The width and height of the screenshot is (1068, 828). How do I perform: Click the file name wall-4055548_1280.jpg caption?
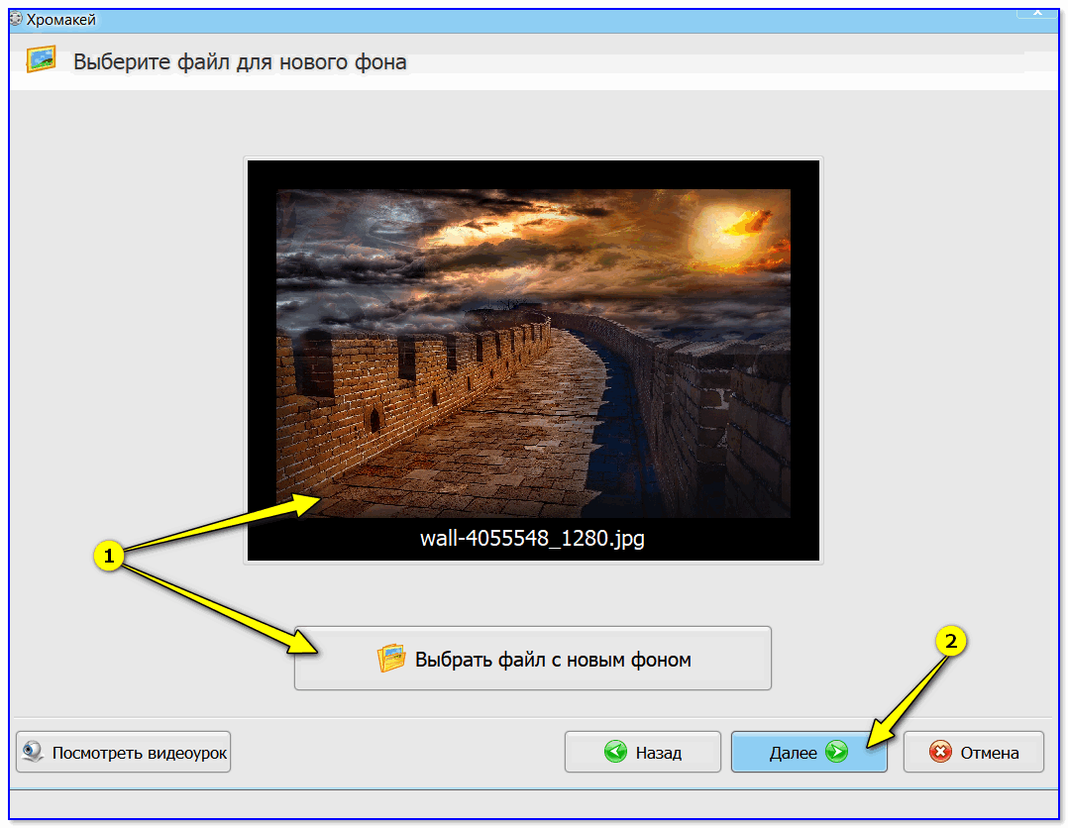[533, 539]
